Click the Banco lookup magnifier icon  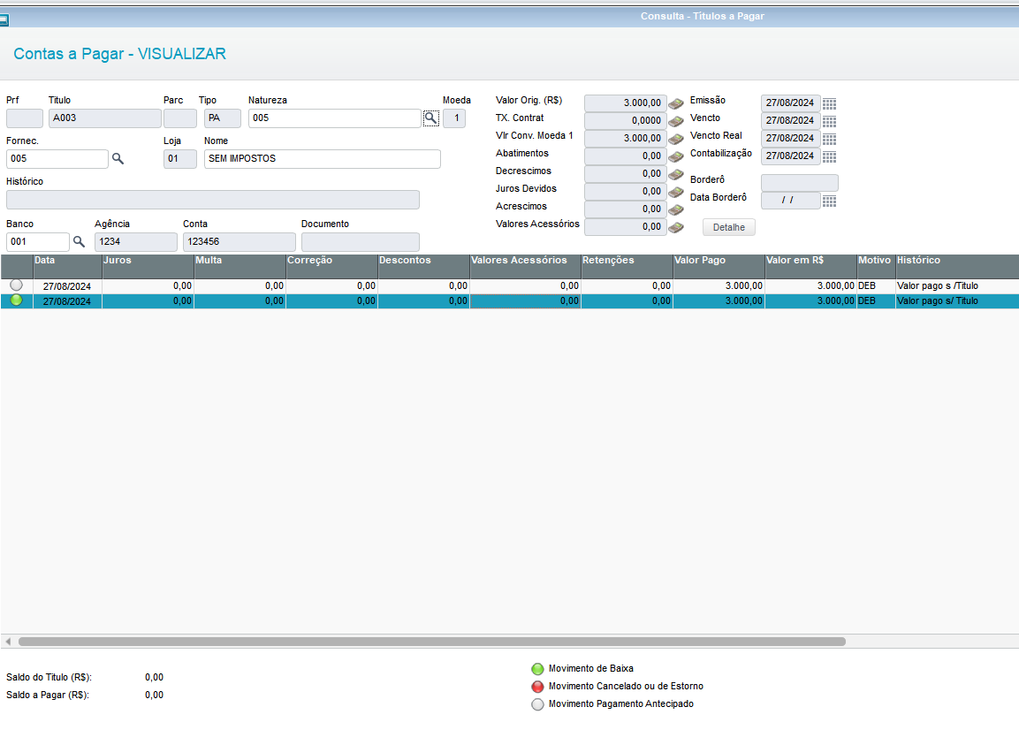pos(79,242)
